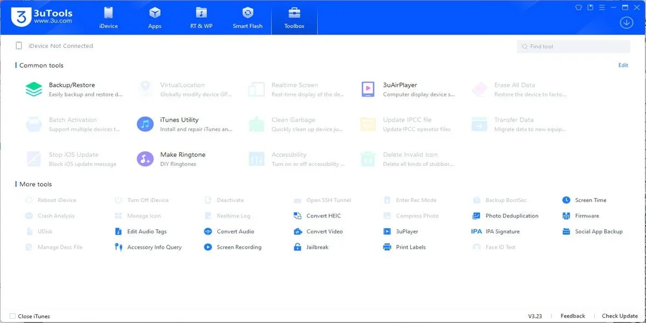Viewport: 646px width, 323px height.
Task: Open Accessory Info Query
Action: pyautogui.click(x=148, y=247)
